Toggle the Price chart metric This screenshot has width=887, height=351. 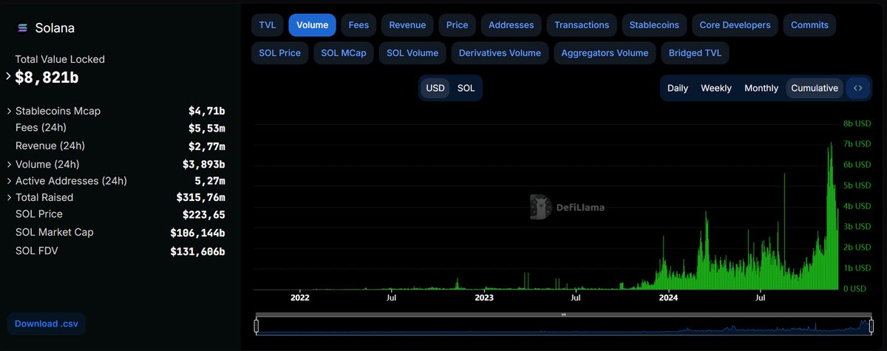tap(457, 24)
